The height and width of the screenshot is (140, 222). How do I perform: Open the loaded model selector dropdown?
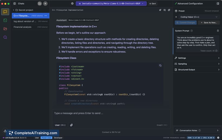coord(111,4)
